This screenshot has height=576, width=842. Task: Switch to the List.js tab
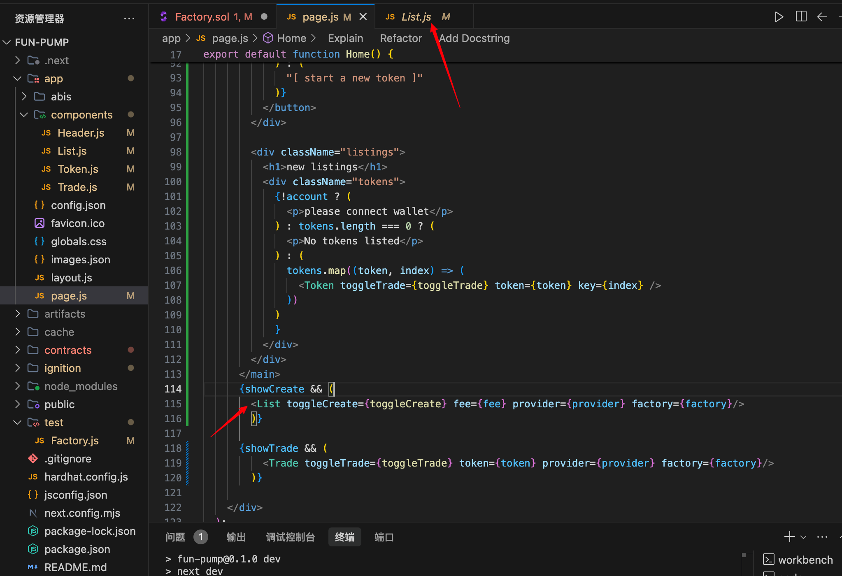[424, 17]
